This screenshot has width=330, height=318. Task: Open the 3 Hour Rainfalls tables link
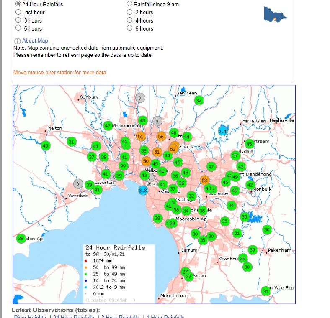[120, 316]
